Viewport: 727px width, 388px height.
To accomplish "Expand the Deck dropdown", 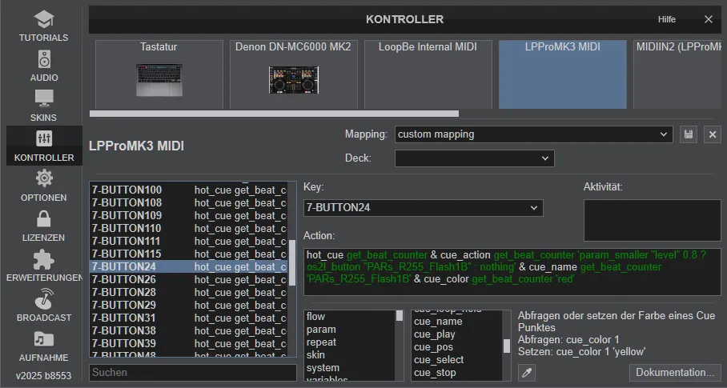I will tap(474, 158).
